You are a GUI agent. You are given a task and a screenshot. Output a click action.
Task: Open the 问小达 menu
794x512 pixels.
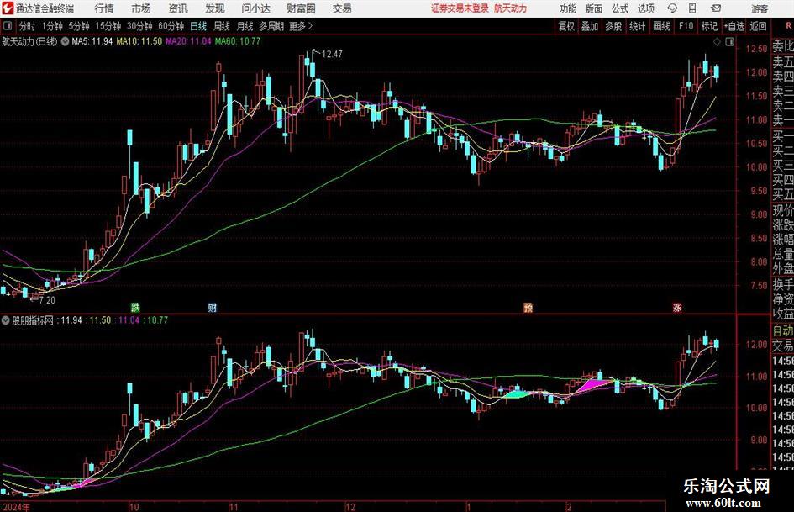click(x=255, y=8)
